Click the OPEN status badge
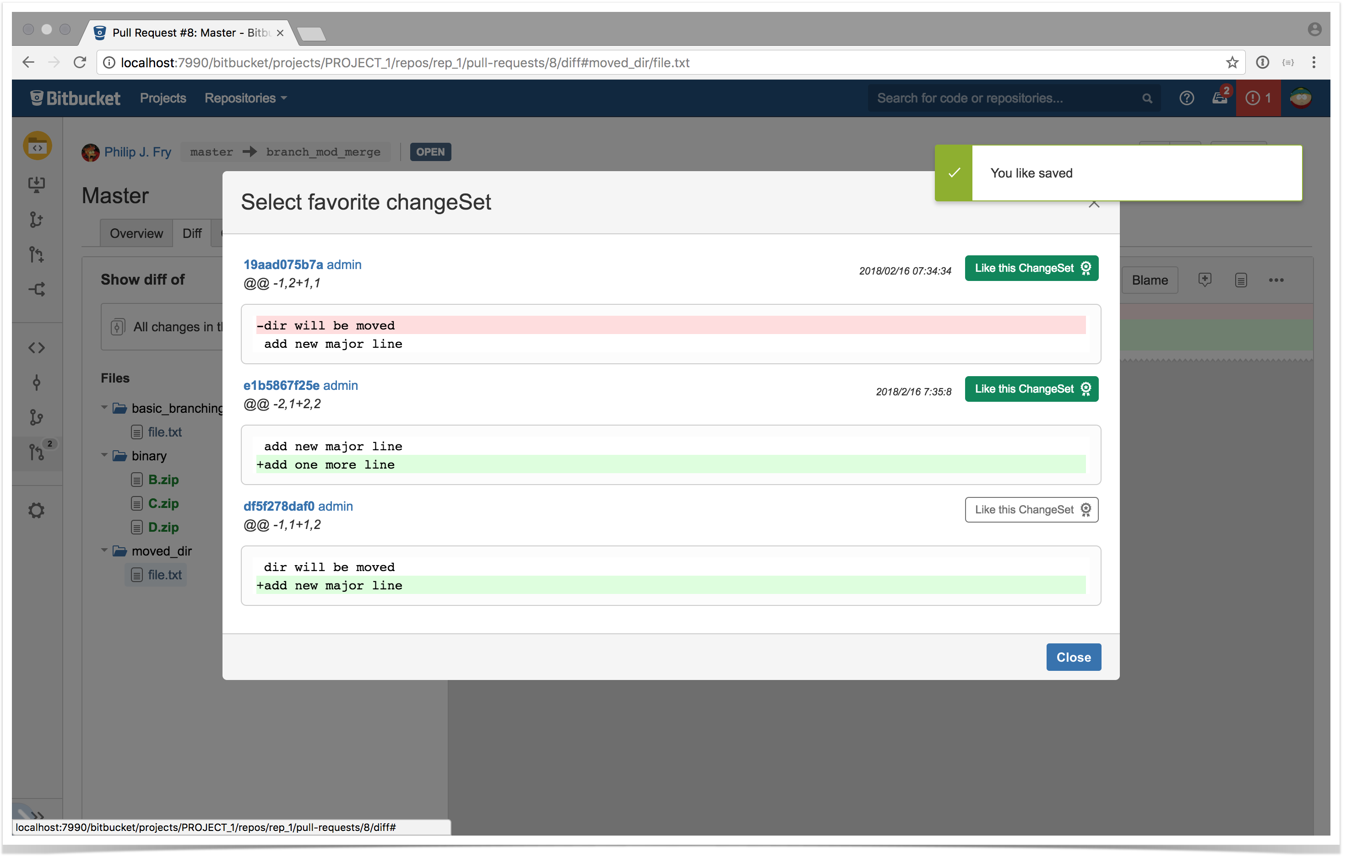This screenshot has height=858, width=1346. (430, 152)
